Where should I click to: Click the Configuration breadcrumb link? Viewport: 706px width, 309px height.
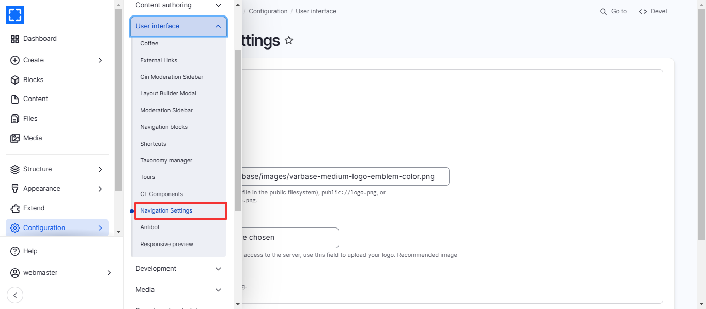268,11
